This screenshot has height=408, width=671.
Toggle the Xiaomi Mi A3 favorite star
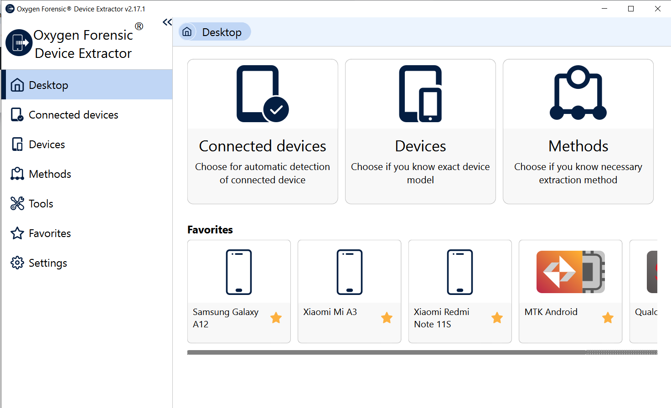(387, 318)
